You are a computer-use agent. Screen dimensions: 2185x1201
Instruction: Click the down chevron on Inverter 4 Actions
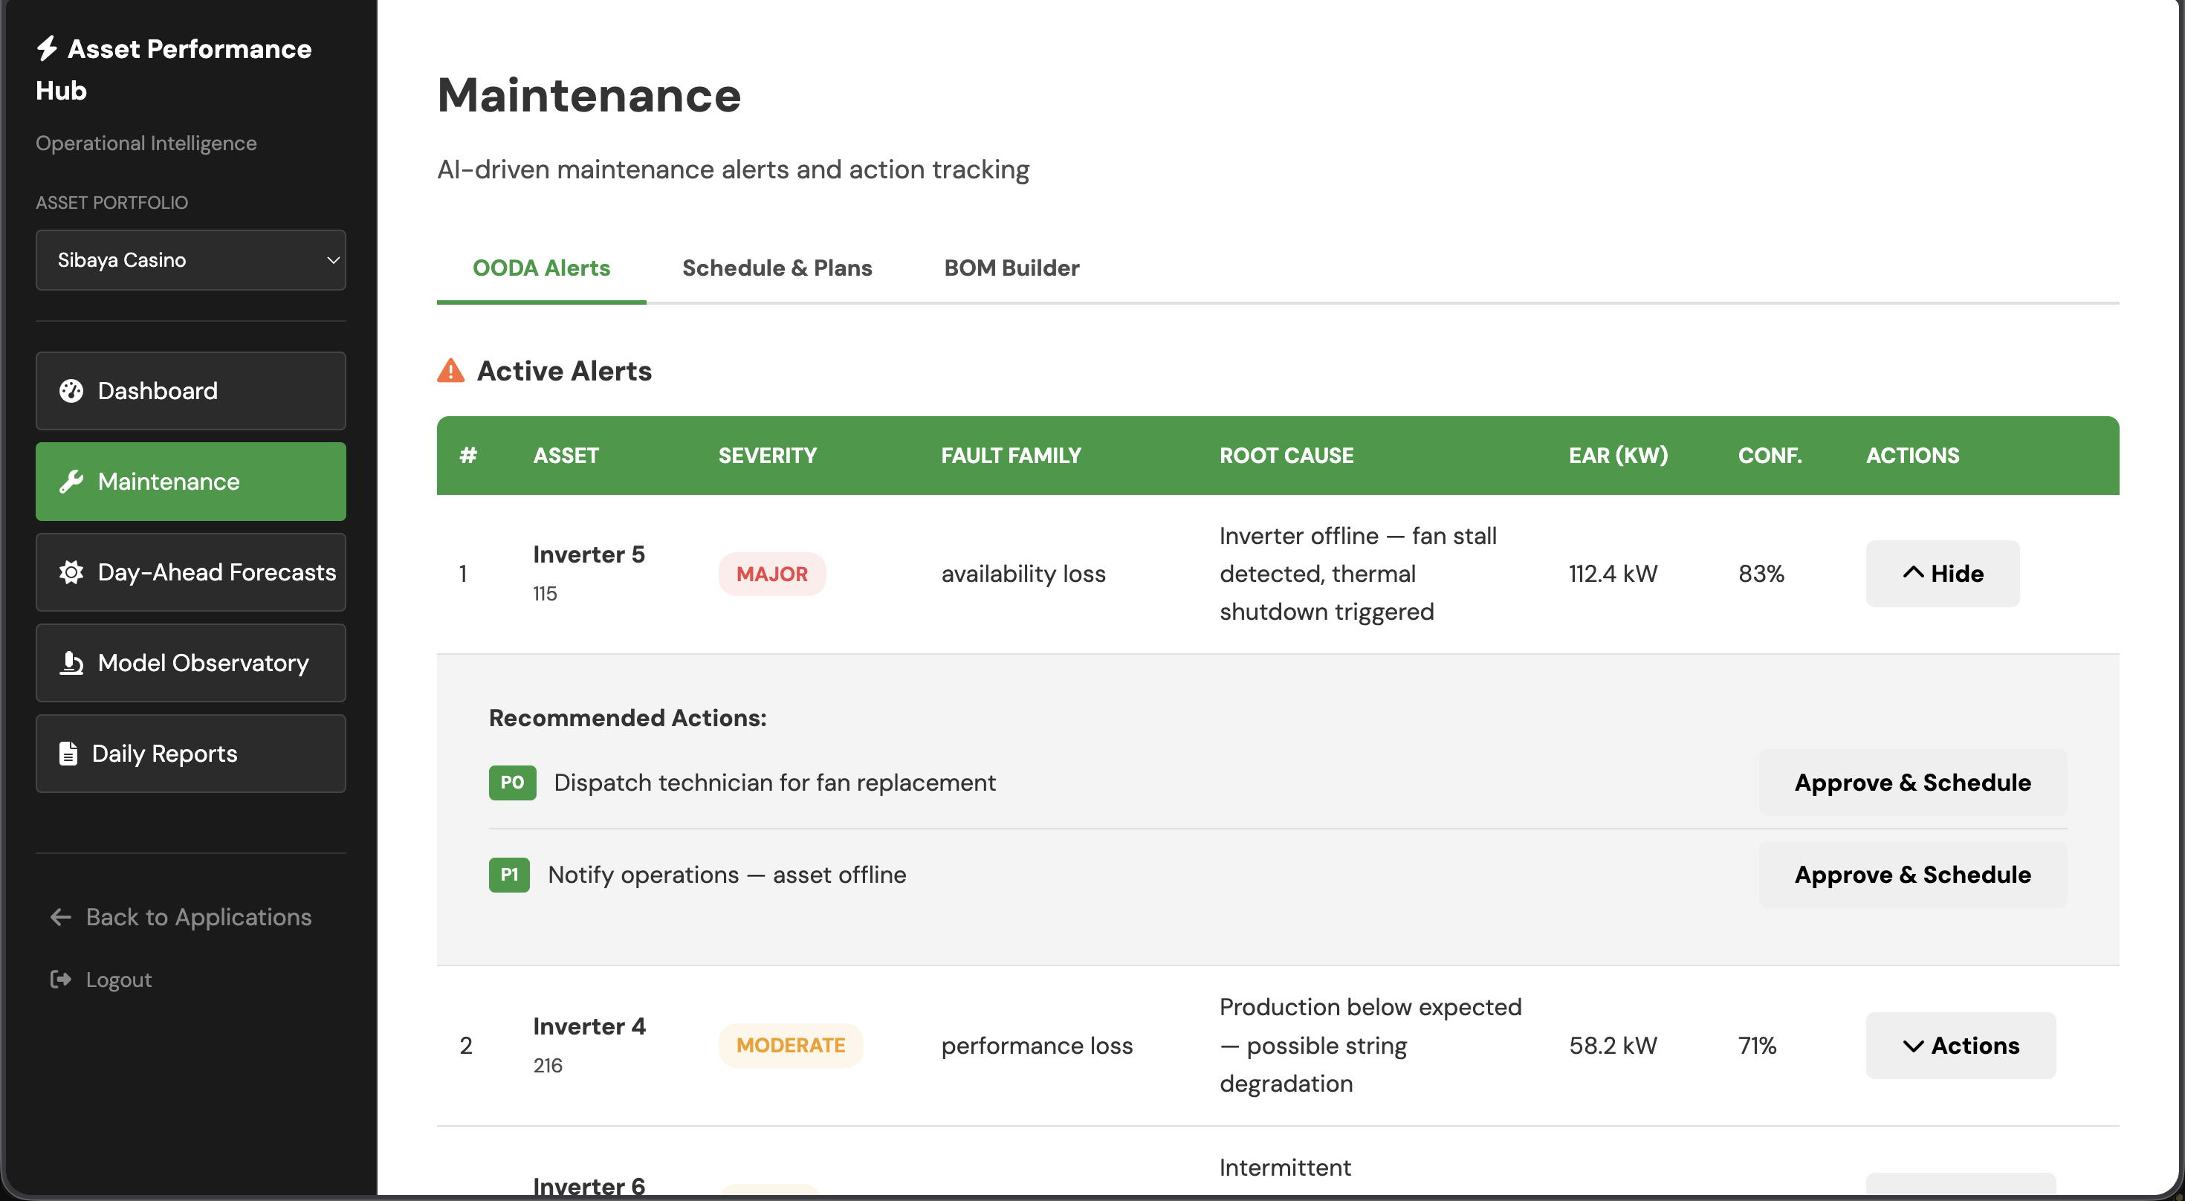tap(1913, 1046)
